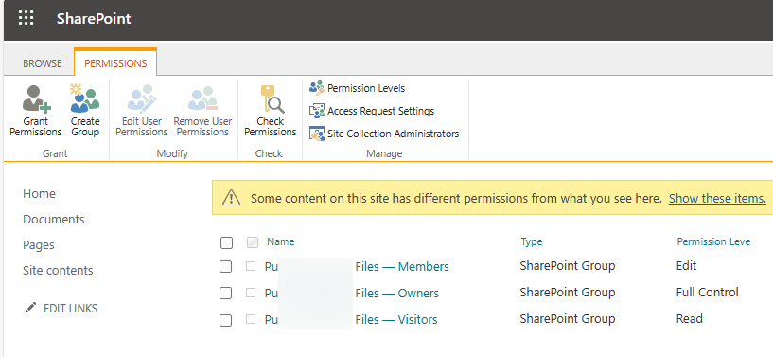Viewport: 773px width, 357px height.
Task: Select the PERMISSIONS ribbon tab
Action: click(x=115, y=63)
